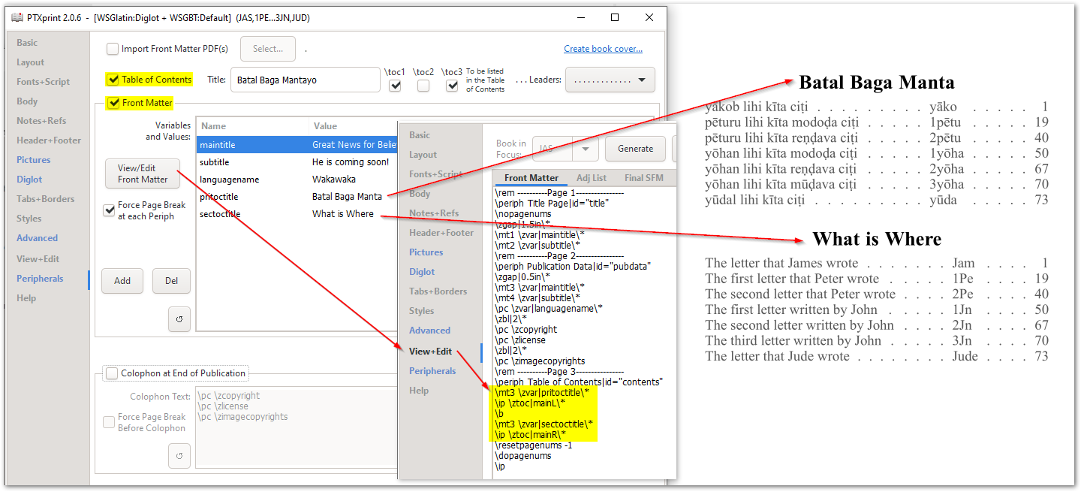Open the Peripherals section in left sidebar
This screenshot has width=1081, height=492.
point(40,279)
